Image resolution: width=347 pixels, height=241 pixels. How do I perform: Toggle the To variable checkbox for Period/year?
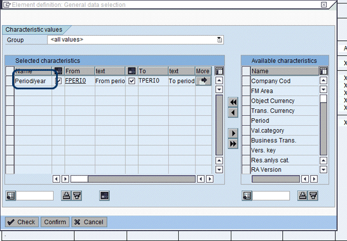131,81
